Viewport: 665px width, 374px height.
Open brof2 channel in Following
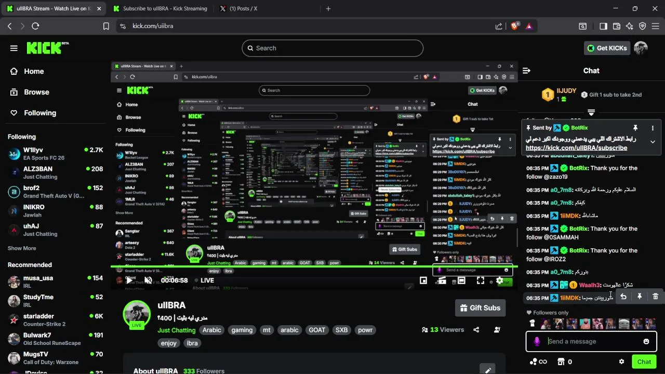click(56, 192)
